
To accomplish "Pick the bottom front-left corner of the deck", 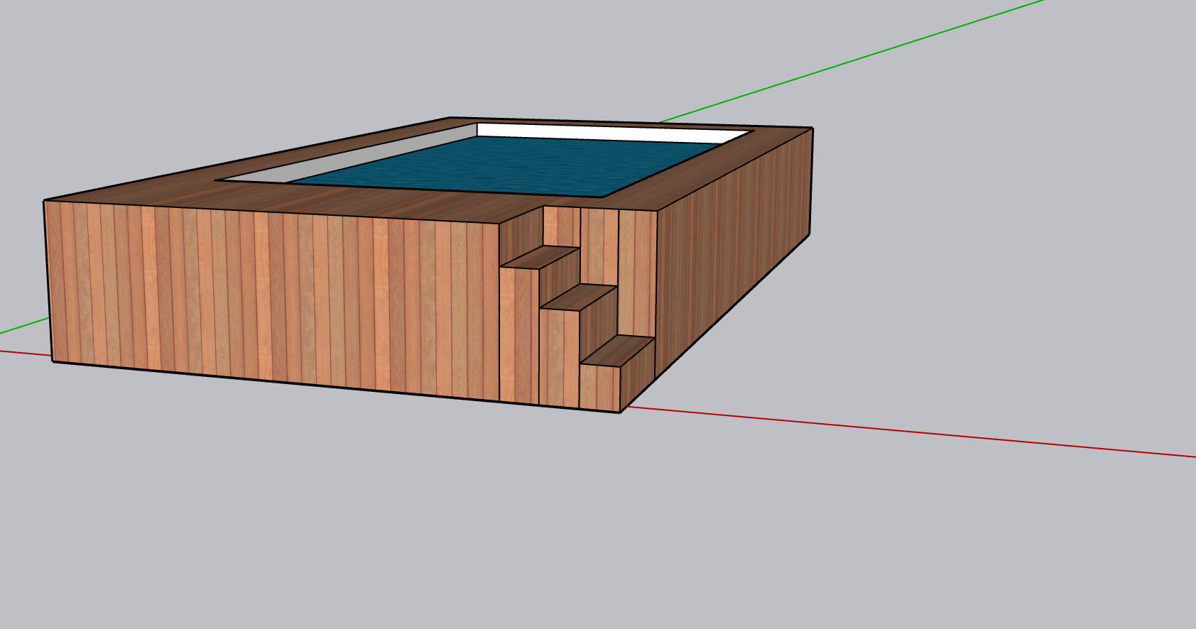I will click(x=53, y=361).
